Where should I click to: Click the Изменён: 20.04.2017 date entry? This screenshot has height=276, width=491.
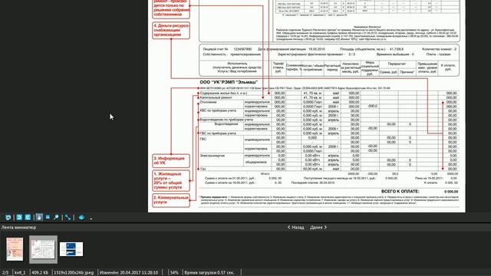(129, 273)
